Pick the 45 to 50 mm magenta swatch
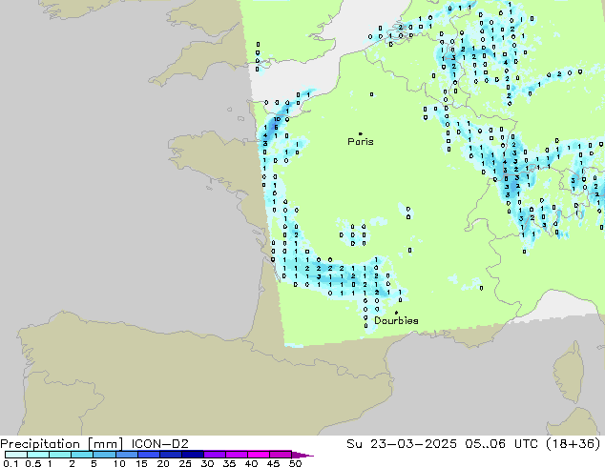605x467 pixels. click(281, 455)
